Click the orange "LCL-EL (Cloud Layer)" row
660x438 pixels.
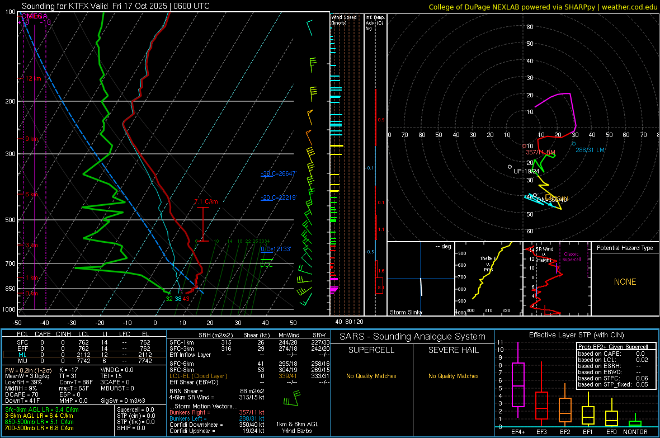click(x=198, y=376)
